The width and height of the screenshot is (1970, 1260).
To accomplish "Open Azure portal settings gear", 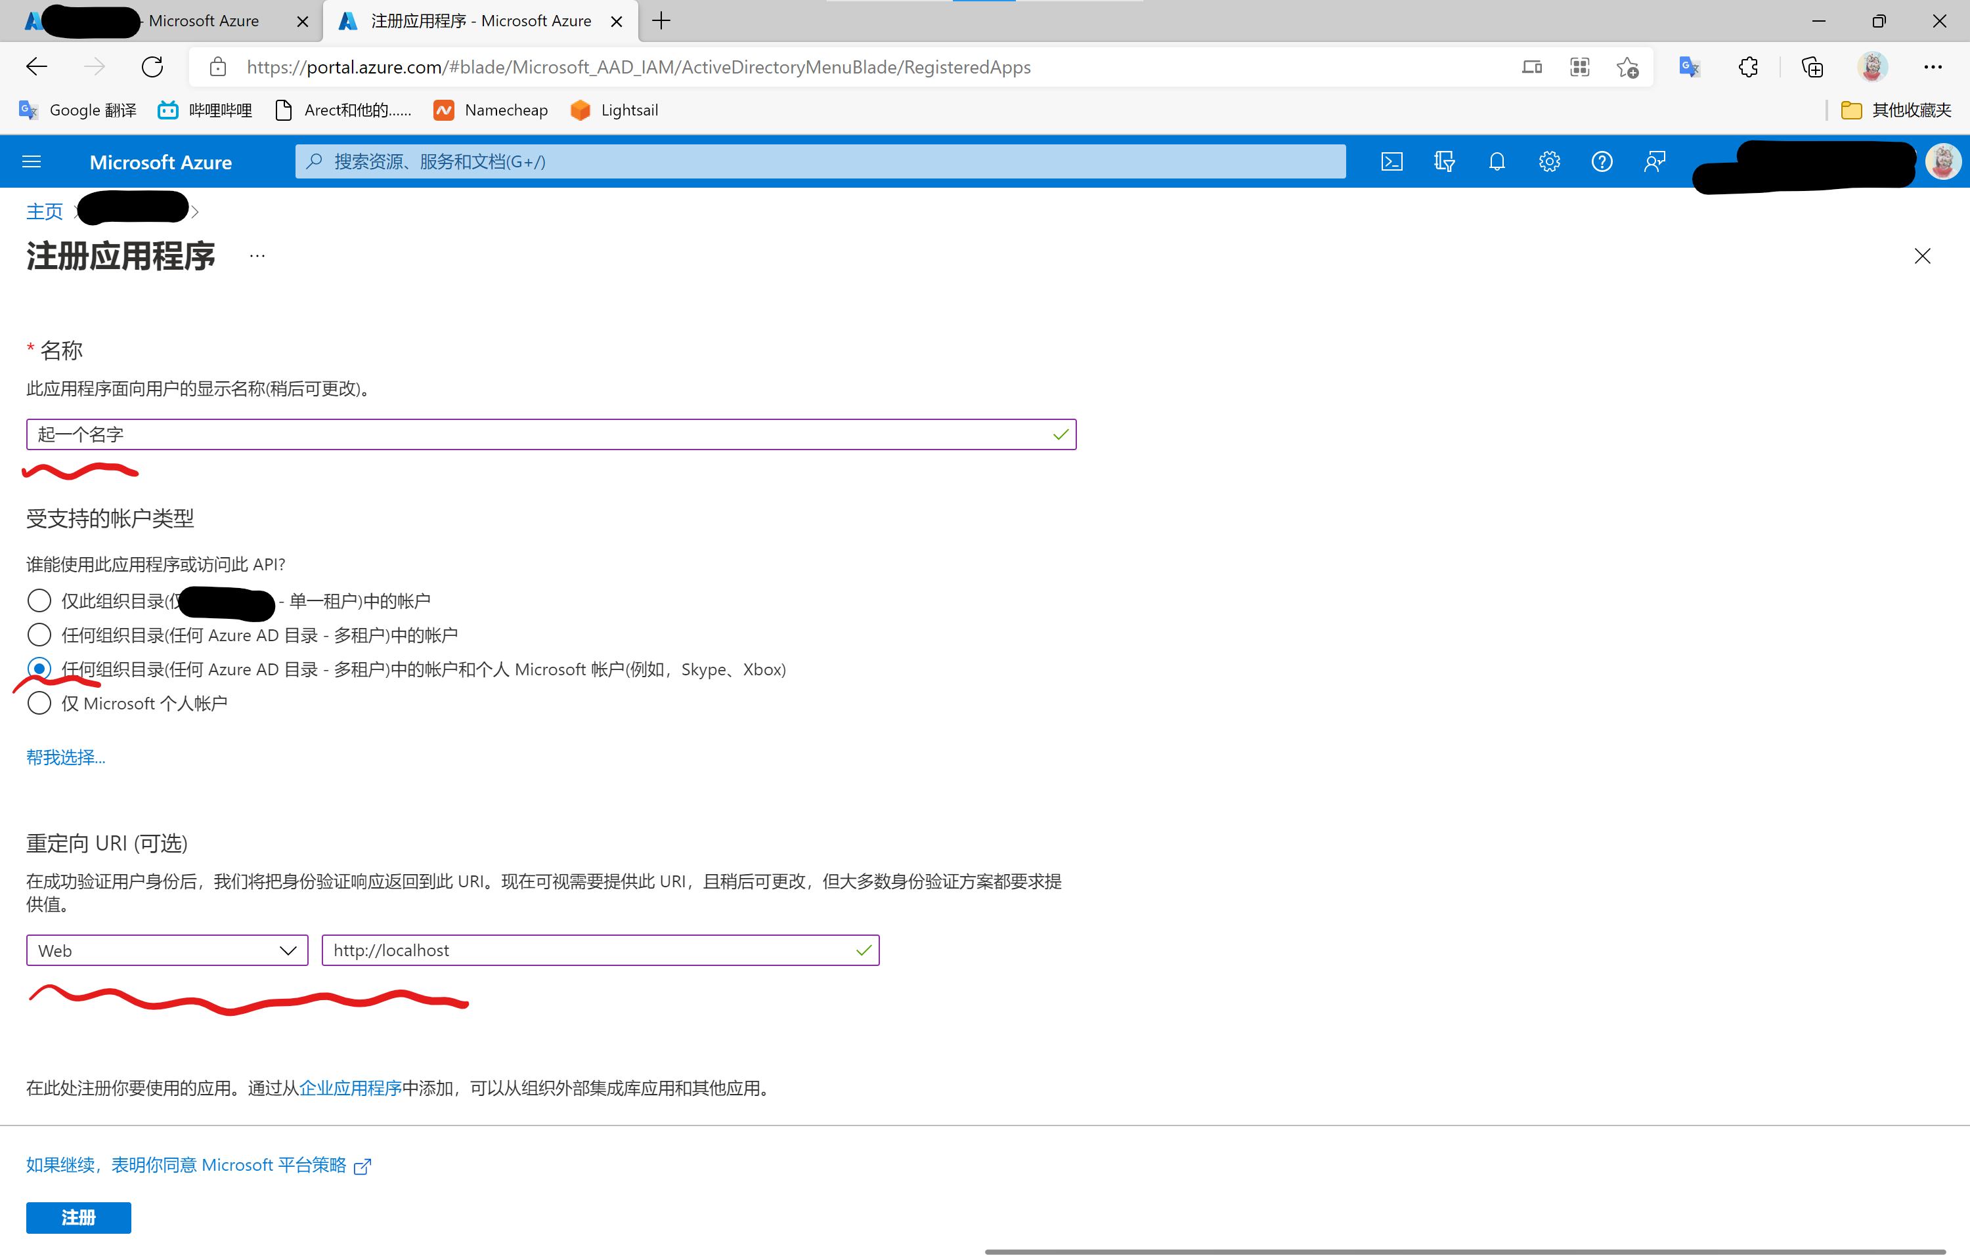I will coord(1548,161).
